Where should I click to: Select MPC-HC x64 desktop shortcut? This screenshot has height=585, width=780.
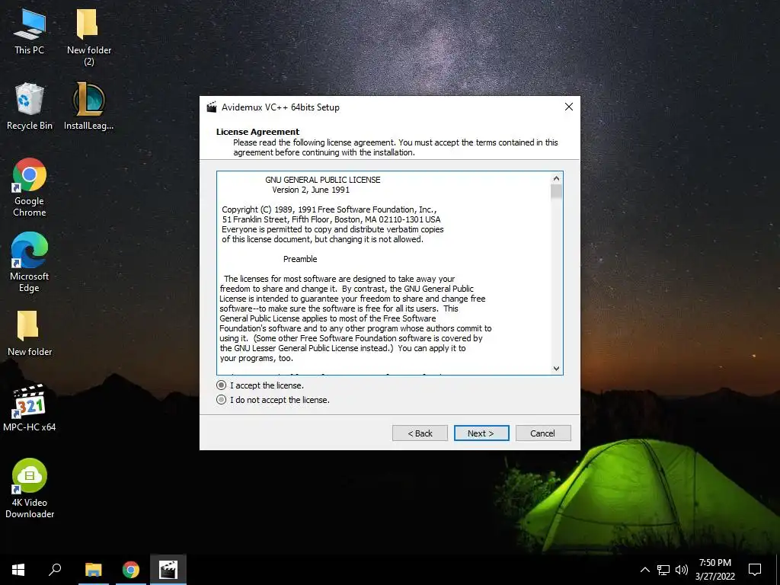click(30, 408)
